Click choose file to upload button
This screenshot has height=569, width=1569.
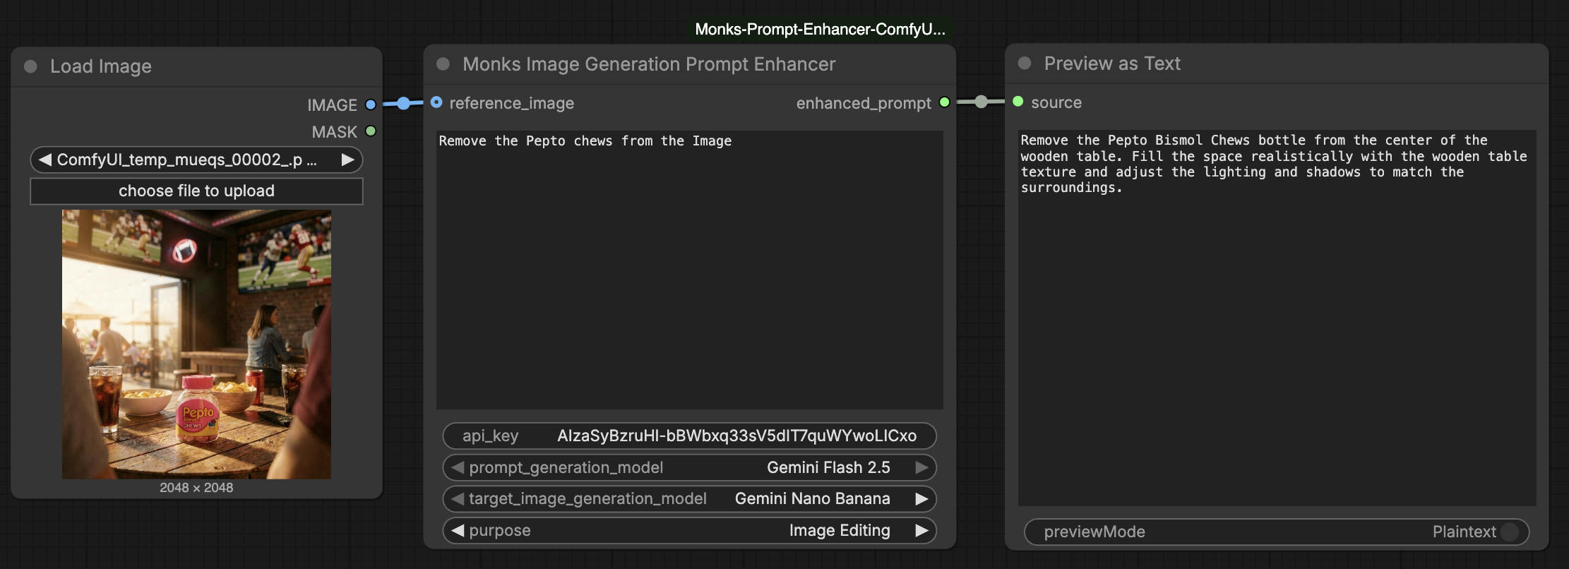point(196,191)
